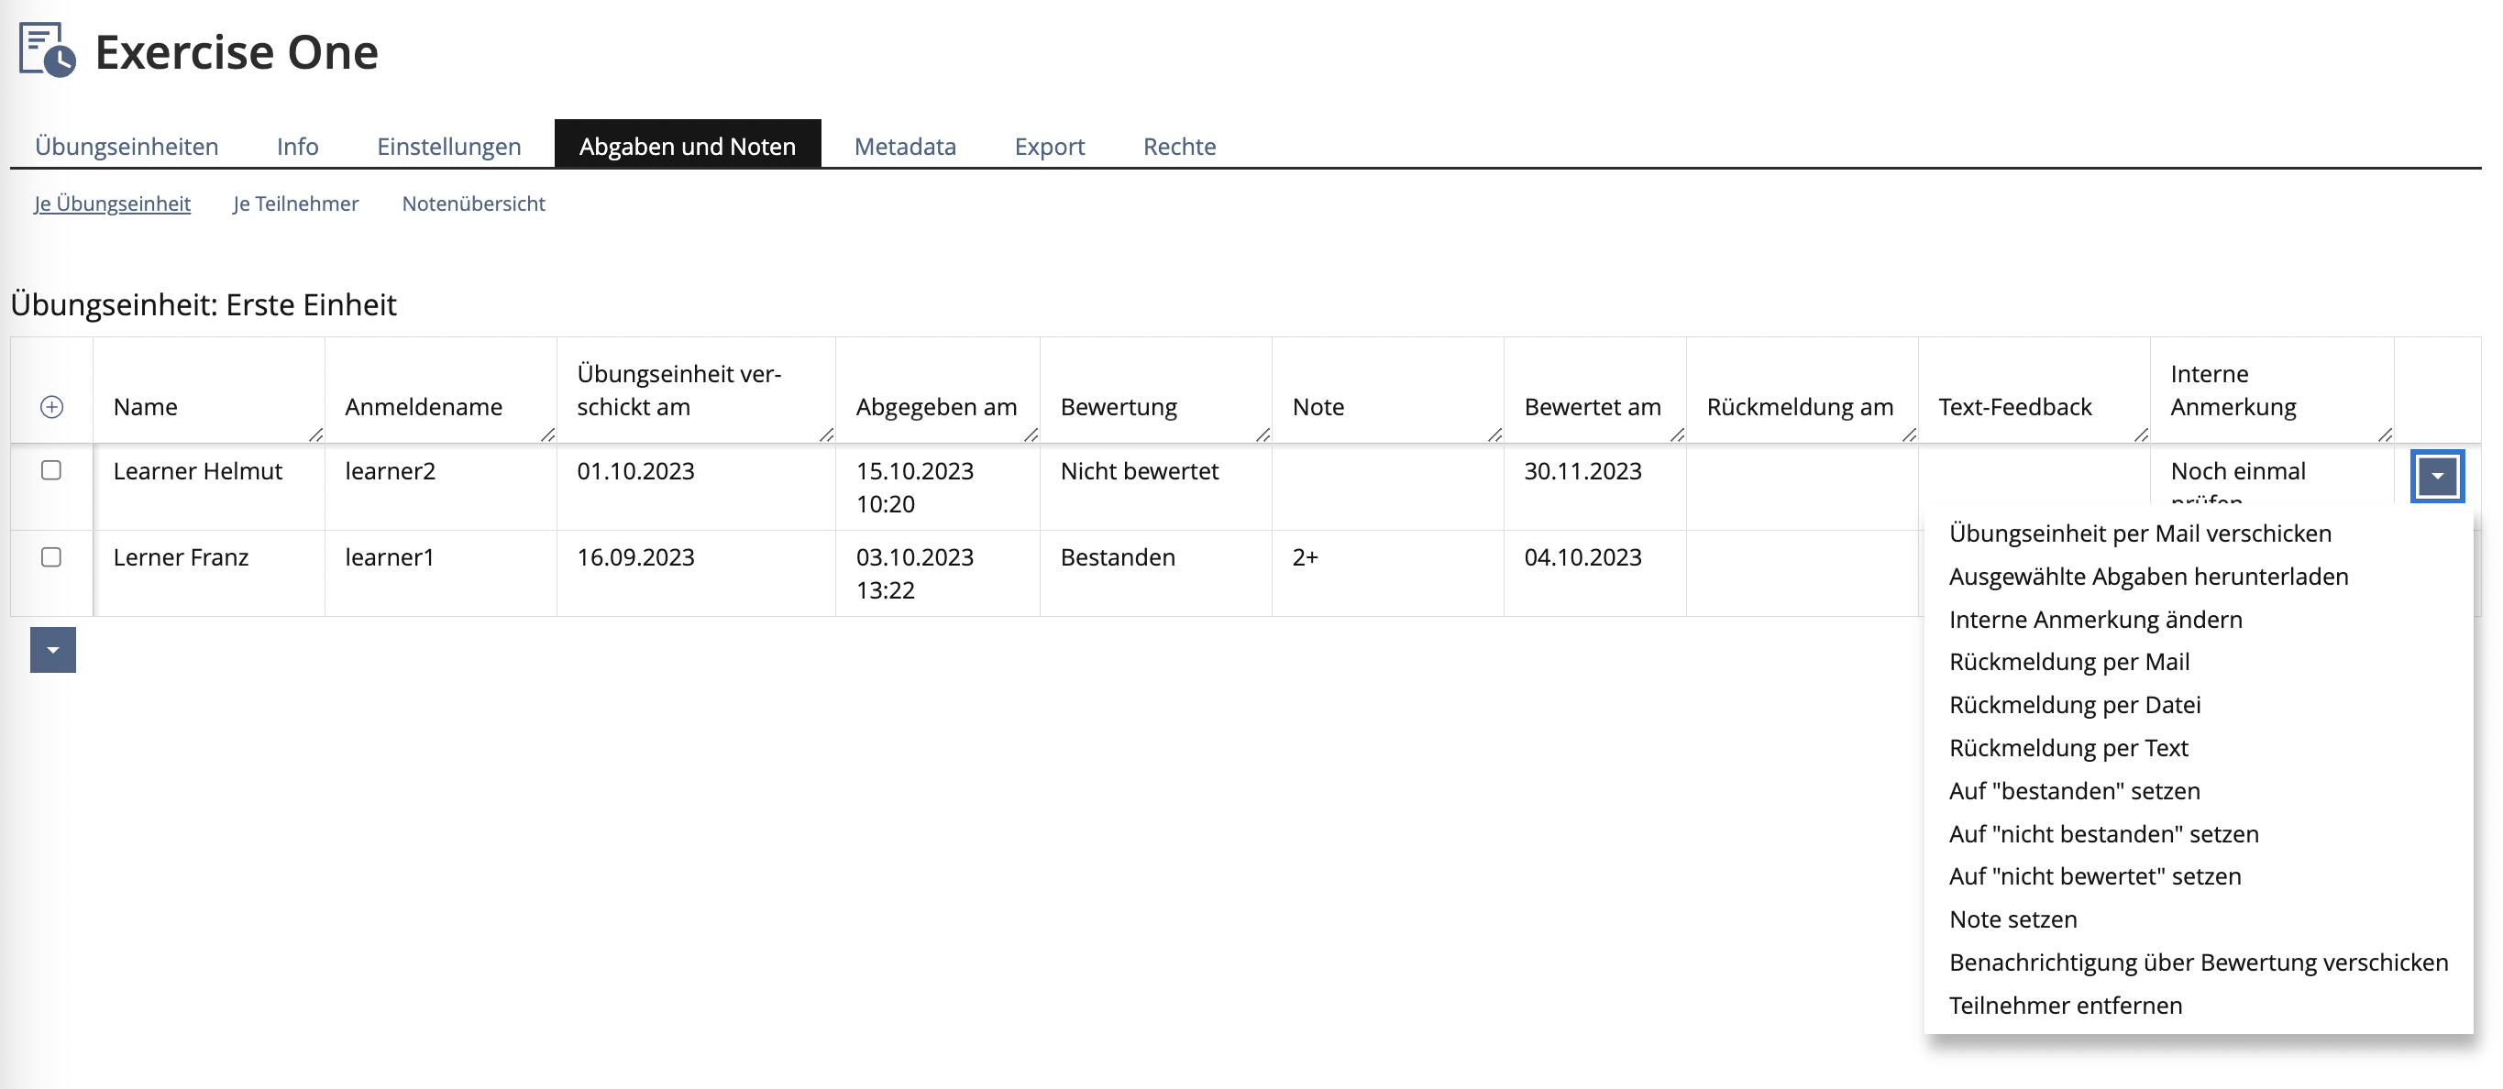2503x1089 pixels.
Task: Open the bulk actions dropdown below table
Action: (52, 650)
